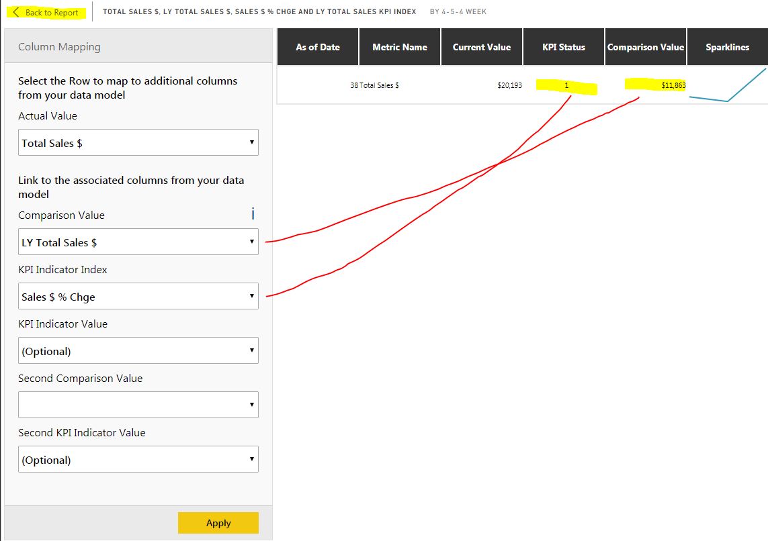The width and height of the screenshot is (768, 541).
Task: Click the KPI Indicator Value label
Action: pyautogui.click(x=62, y=324)
